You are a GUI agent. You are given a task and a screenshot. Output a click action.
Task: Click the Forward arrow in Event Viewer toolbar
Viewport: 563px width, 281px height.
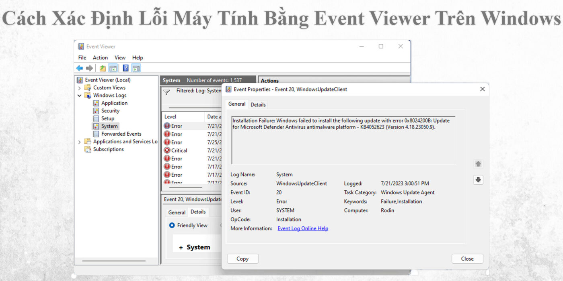tap(89, 68)
